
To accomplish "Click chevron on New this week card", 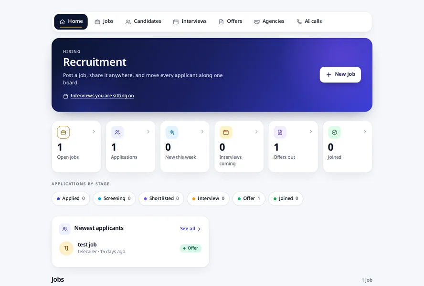I will 202,132.
